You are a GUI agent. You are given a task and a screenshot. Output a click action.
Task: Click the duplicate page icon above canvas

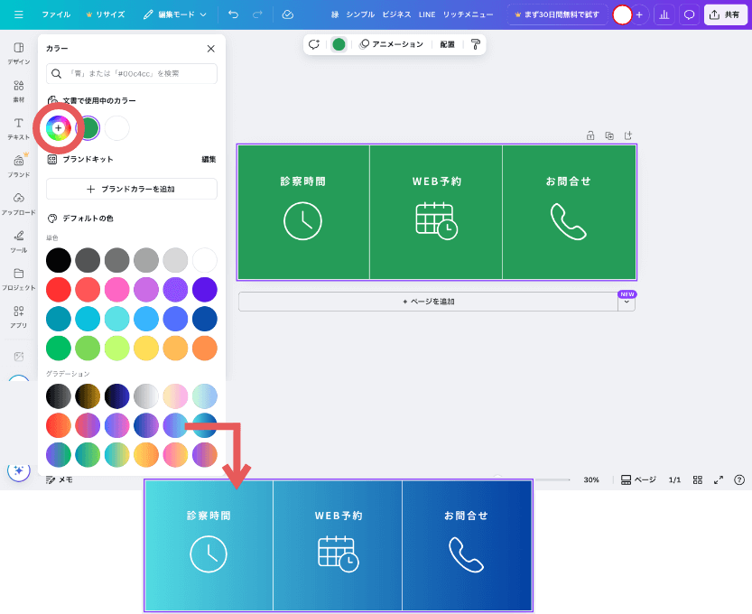pyautogui.click(x=609, y=135)
